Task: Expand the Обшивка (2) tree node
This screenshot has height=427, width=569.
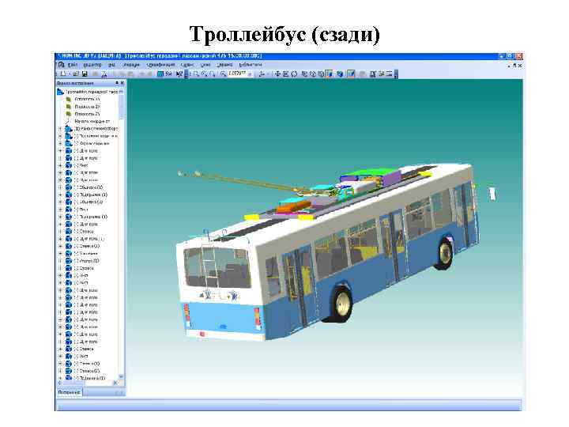Action: tap(61, 202)
